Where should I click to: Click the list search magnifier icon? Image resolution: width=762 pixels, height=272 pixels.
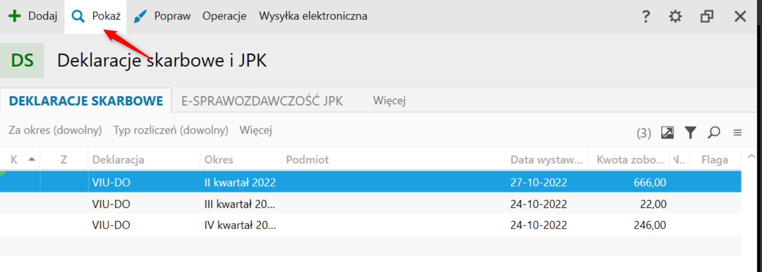pos(714,132)
